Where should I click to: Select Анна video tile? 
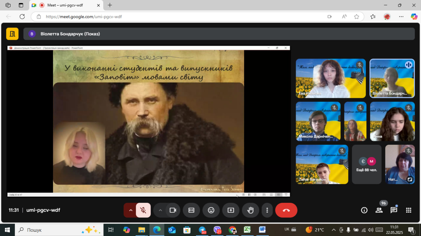[x=392, y=121]
